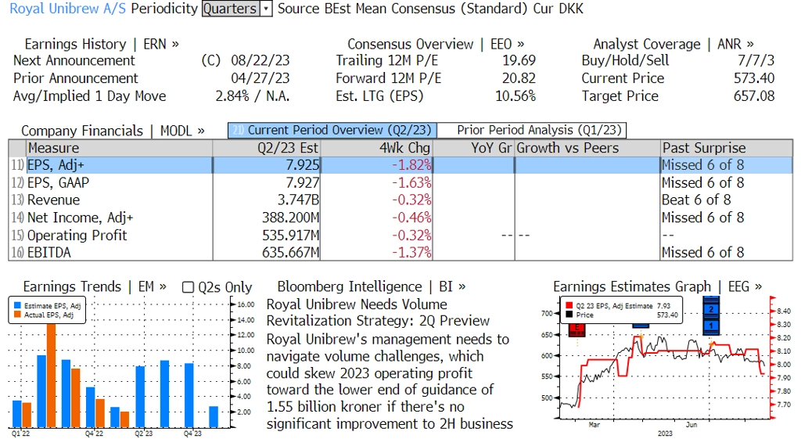Select the EPS, GAAP row
This screenshot has width=801, height=439.
400,182
